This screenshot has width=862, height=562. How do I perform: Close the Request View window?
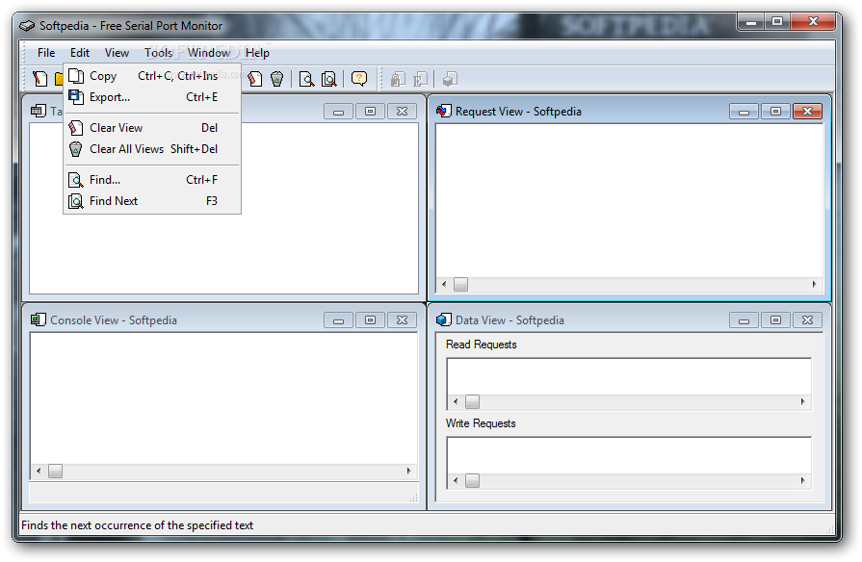click(x=807, y=112)
